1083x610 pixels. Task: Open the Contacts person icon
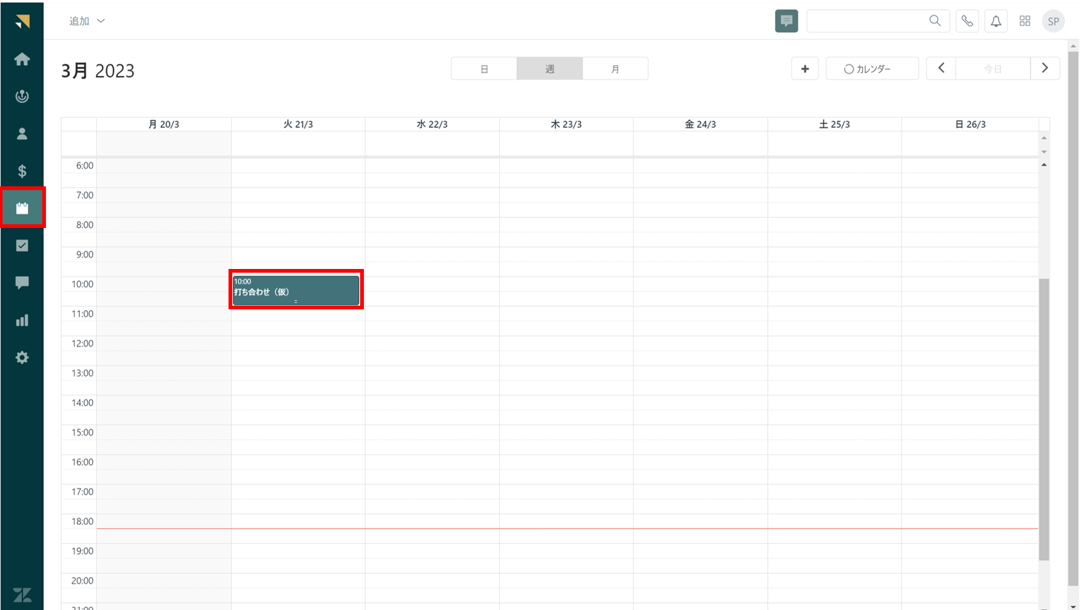(22, 134)
